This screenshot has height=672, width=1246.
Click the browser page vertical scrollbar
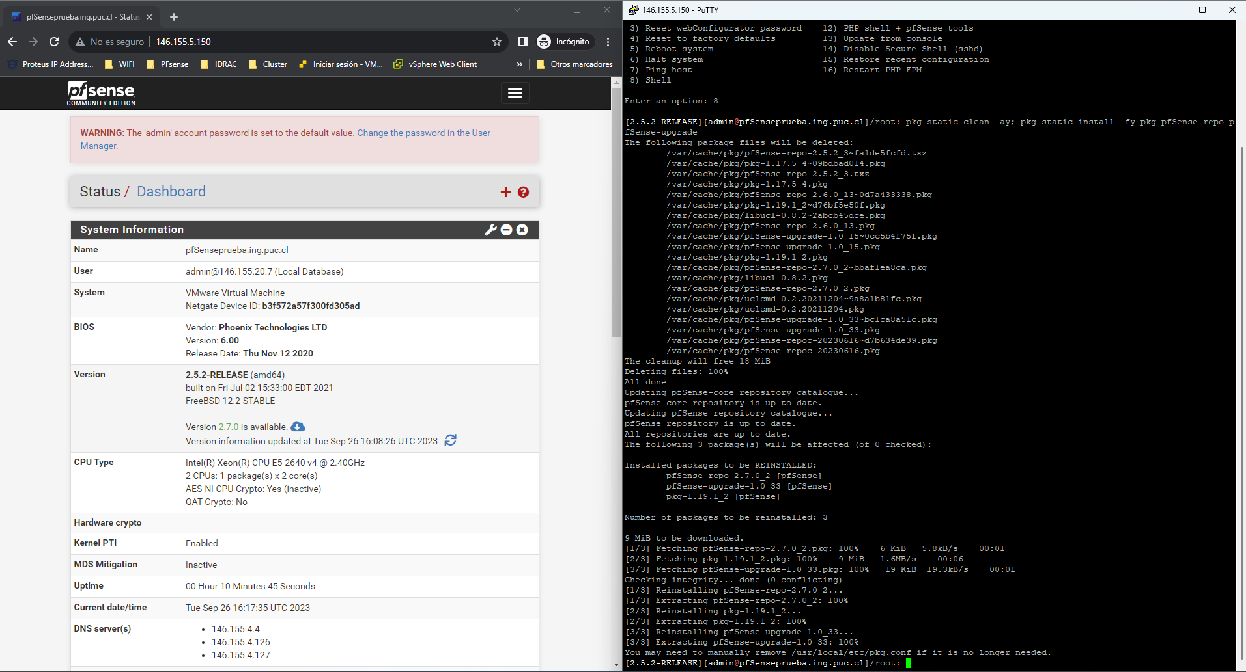point(616,213)
